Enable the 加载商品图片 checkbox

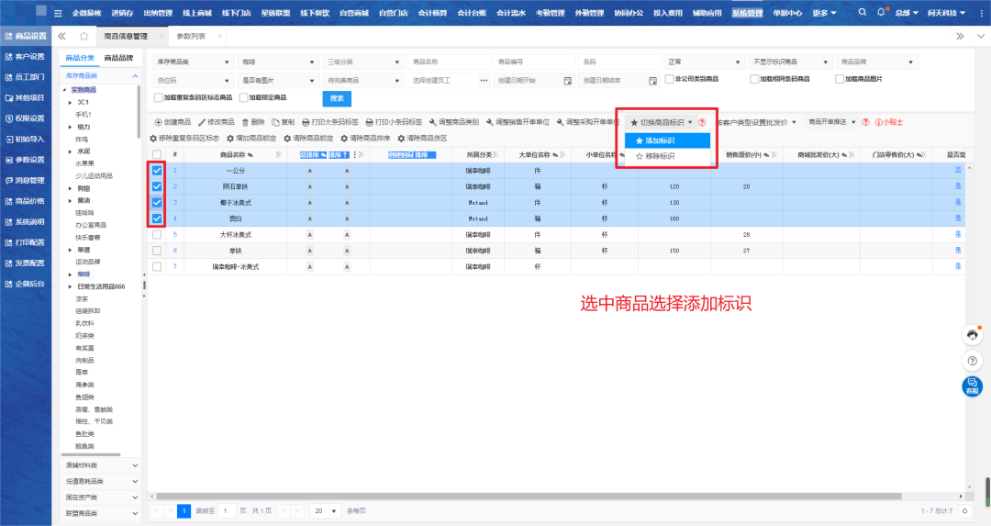839,79
